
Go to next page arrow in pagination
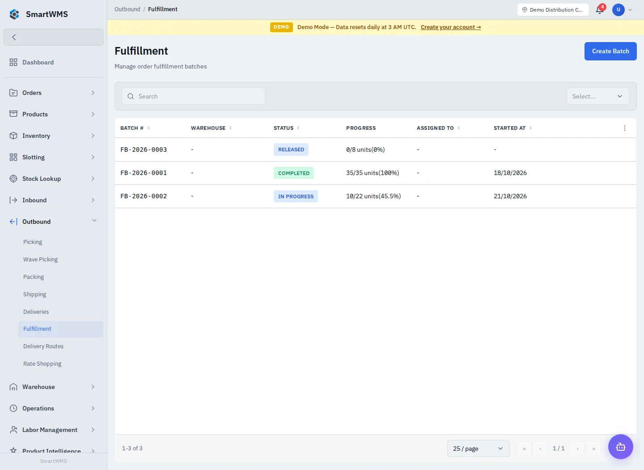click(577, 449)
